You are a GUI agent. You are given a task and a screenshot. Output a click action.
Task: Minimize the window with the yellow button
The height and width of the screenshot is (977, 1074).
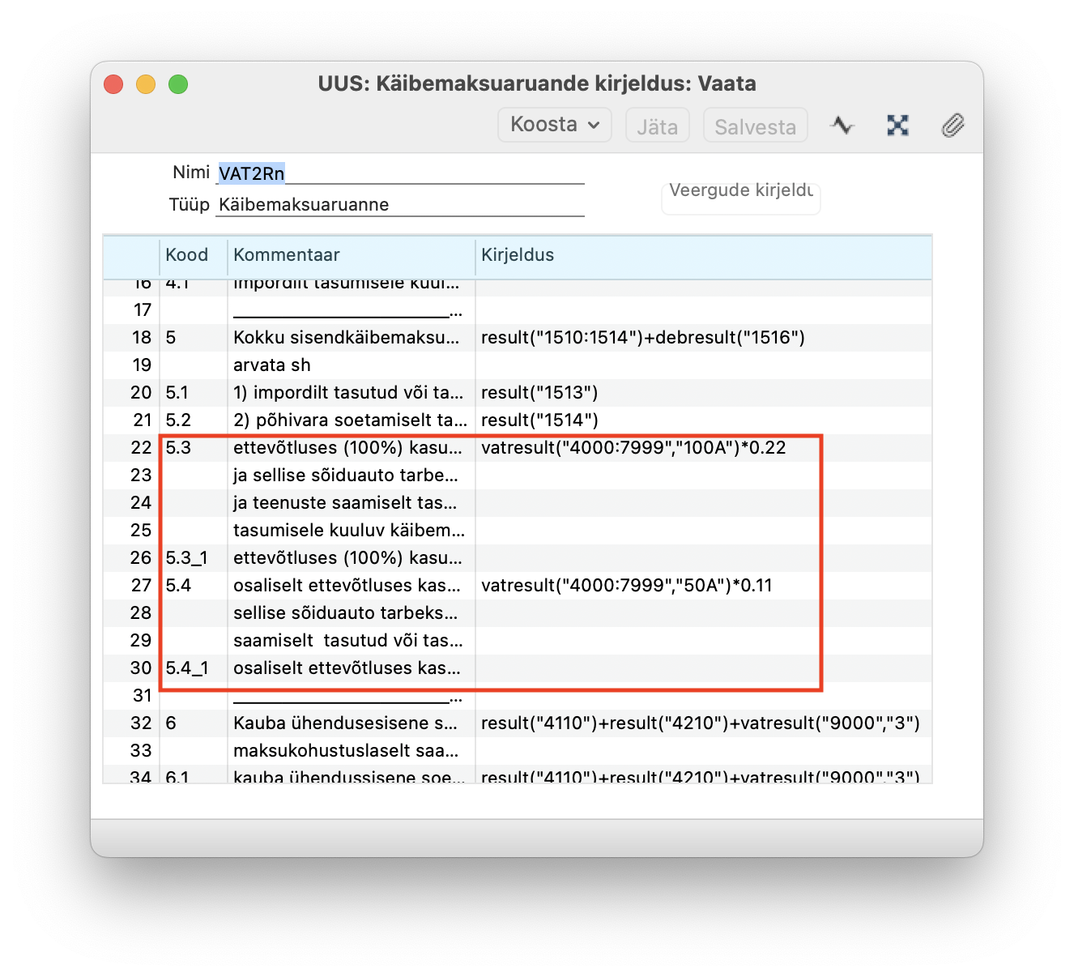(146, 84)
